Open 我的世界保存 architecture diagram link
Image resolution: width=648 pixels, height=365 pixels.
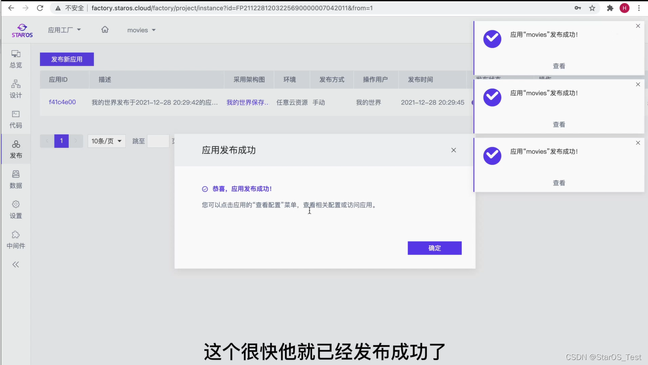pyautogui.click(x=247, y=102)
